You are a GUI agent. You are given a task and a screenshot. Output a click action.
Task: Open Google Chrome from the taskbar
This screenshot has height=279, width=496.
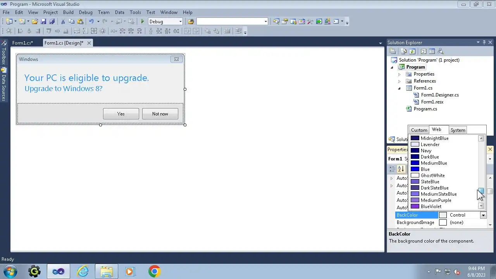tap(154, 272)
